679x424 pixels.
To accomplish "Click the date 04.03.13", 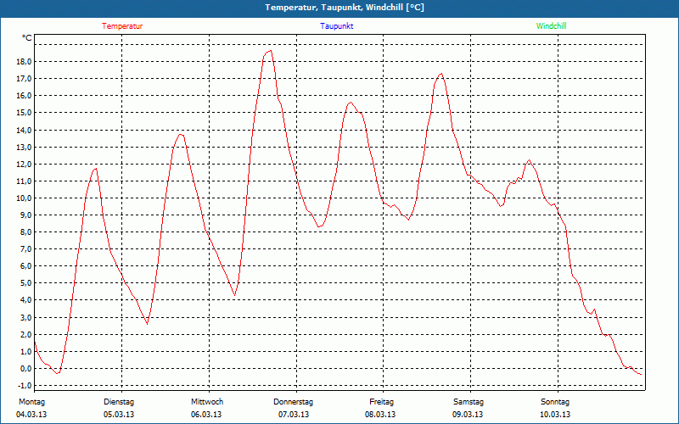I will pyautogui.click(x=31, y=415).
